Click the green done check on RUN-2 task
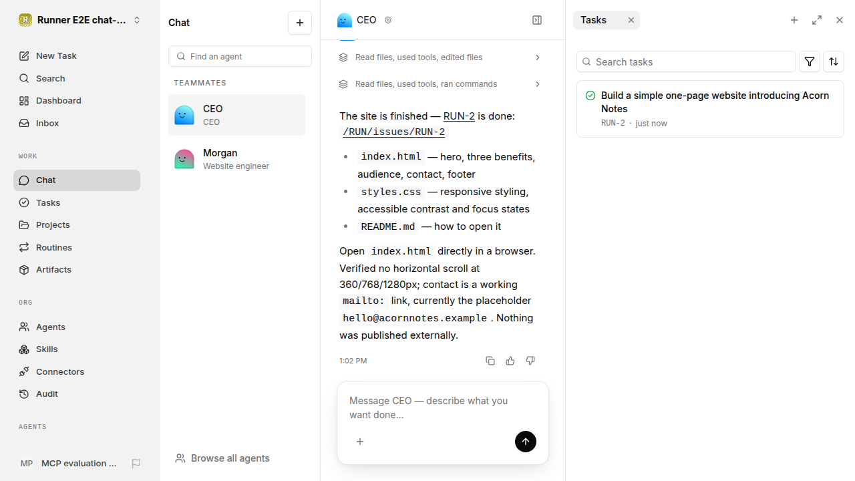855x481 pixels. pyautogui.click(x=590, y=96)
